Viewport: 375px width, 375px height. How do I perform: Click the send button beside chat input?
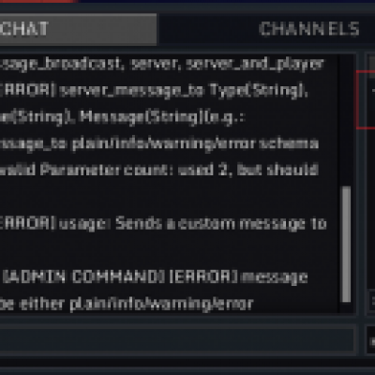coord(371,340)
